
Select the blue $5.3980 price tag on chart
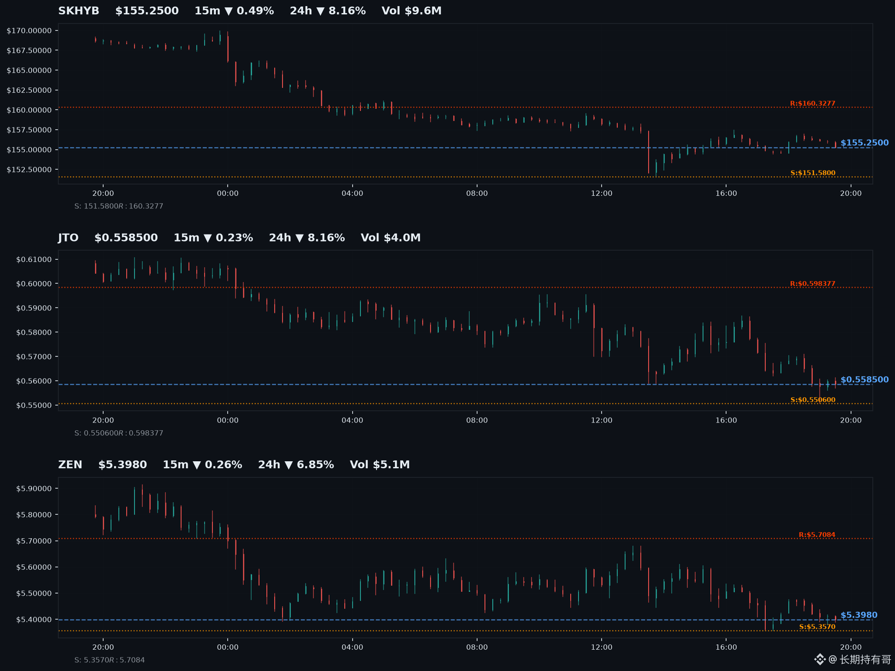click(x=859, y=615)
